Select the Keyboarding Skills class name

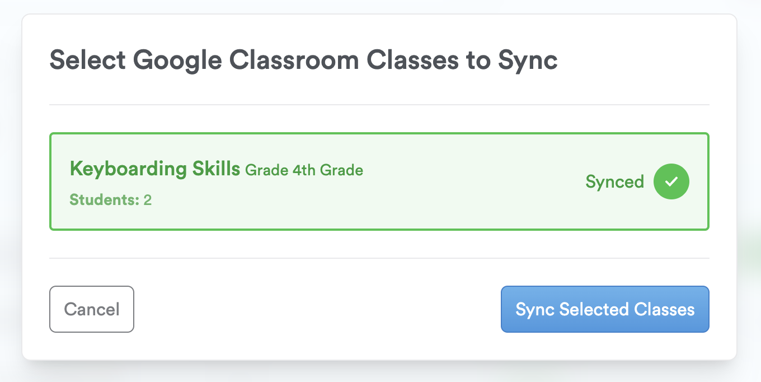[154, 169]
